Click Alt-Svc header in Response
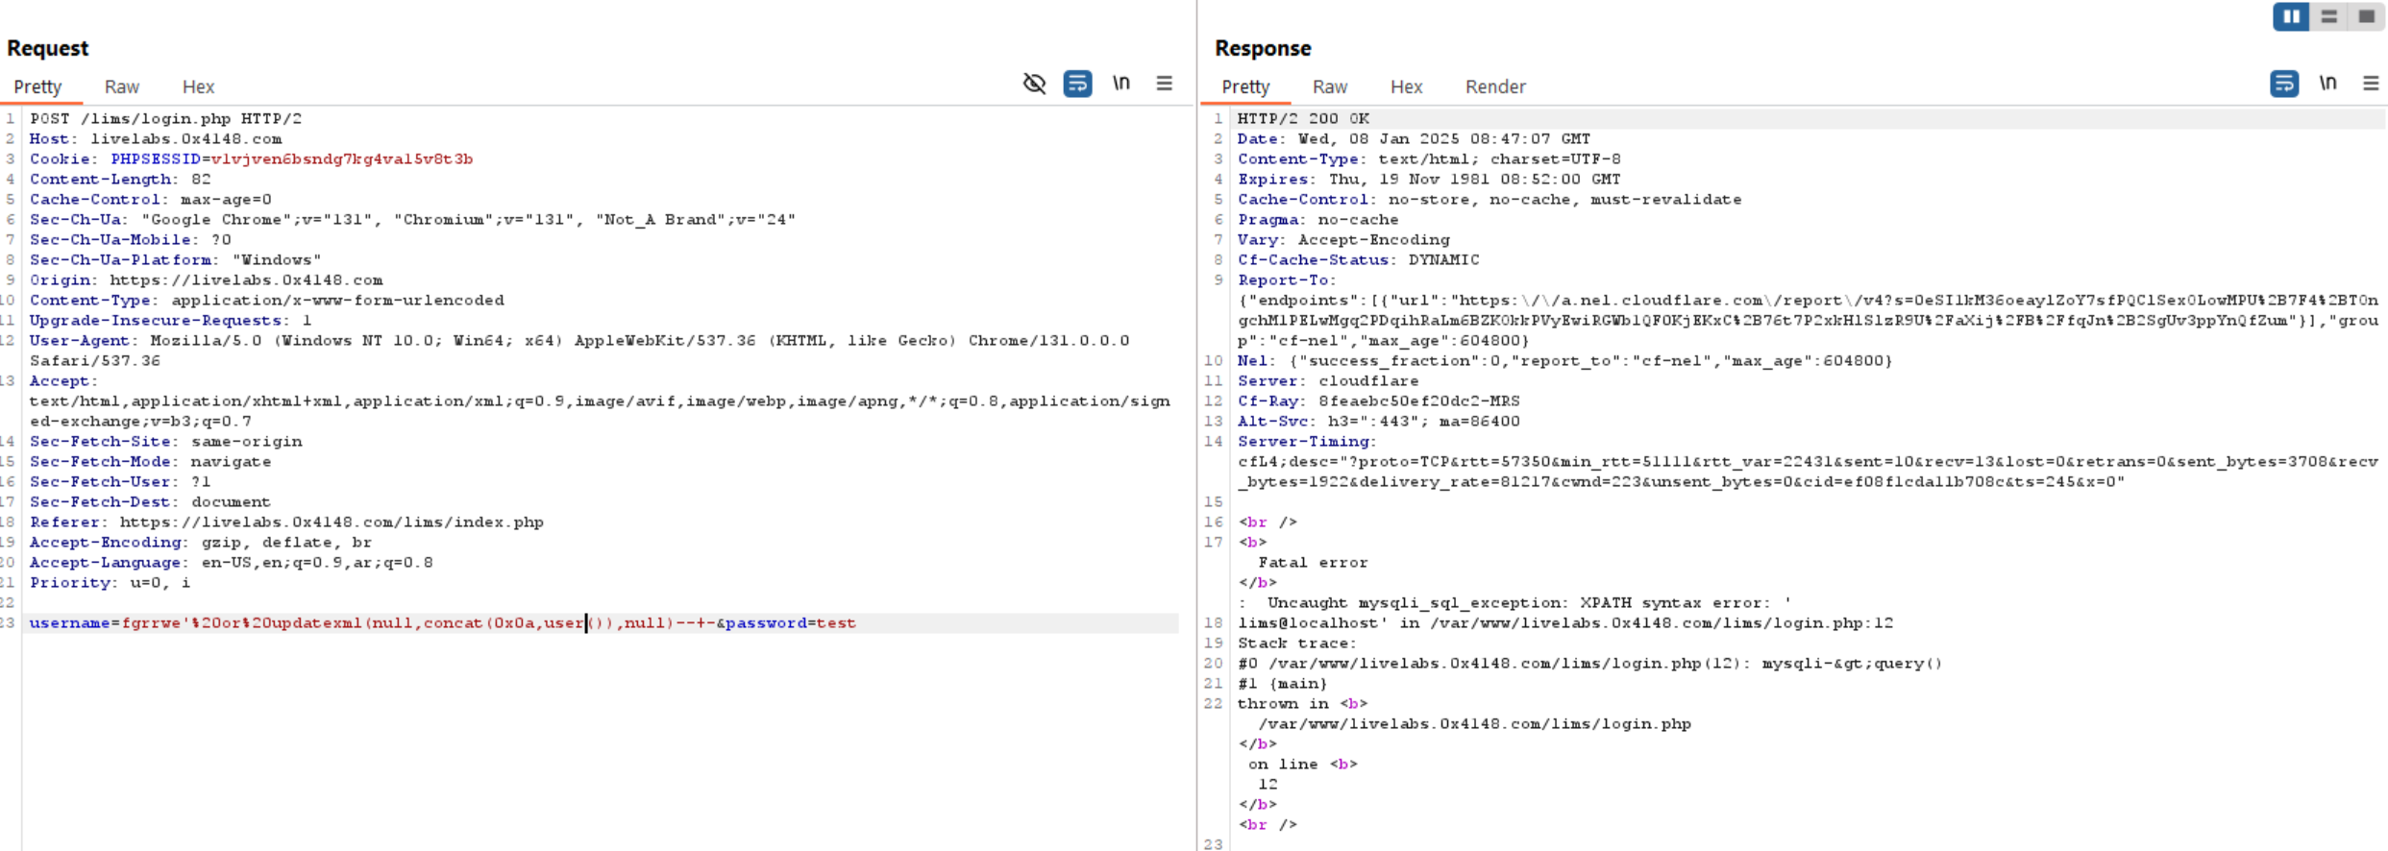Viewport: 2388px width, 851px height. coord(1379,422)
